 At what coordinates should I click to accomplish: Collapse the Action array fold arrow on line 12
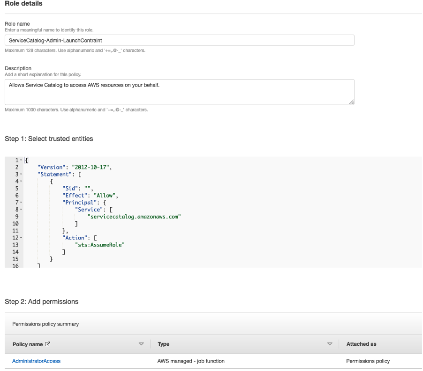[20, 237]
